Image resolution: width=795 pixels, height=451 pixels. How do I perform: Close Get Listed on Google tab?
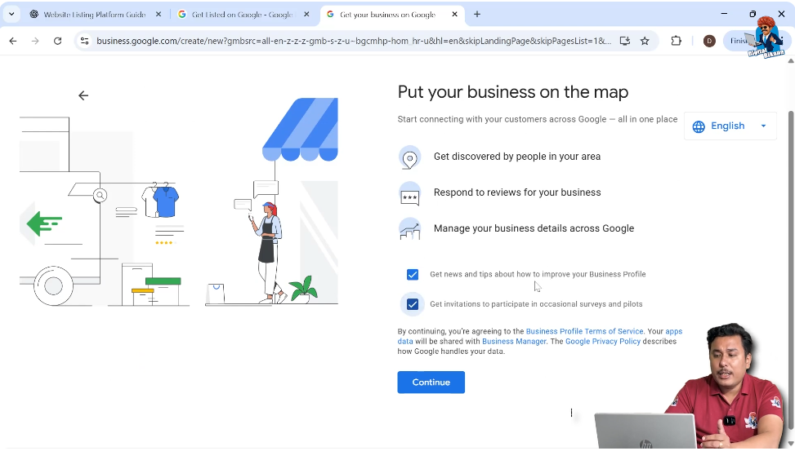(x=306, y=14)
